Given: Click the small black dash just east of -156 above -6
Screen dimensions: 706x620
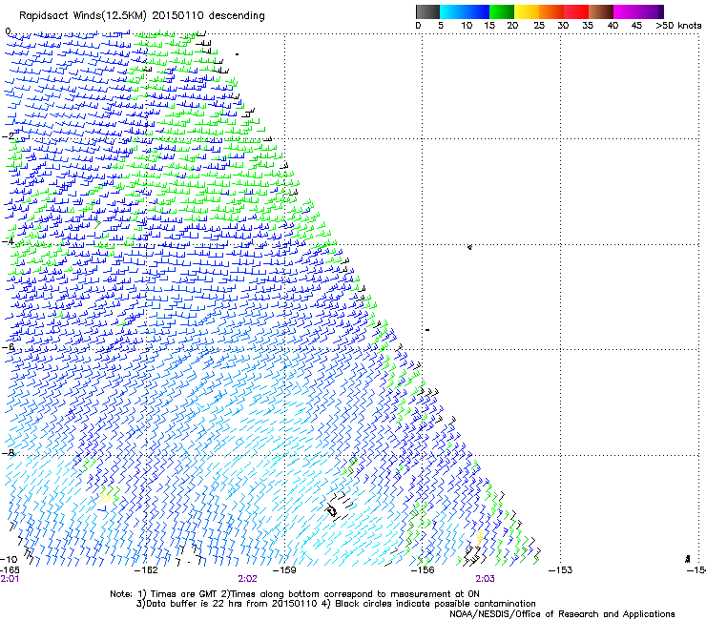Looking at the screenshot, I should tap(427, 330).
